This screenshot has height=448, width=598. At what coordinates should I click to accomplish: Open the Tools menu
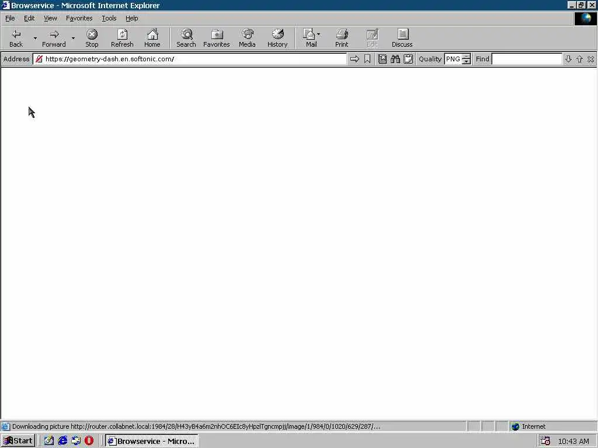pos(109,18)
